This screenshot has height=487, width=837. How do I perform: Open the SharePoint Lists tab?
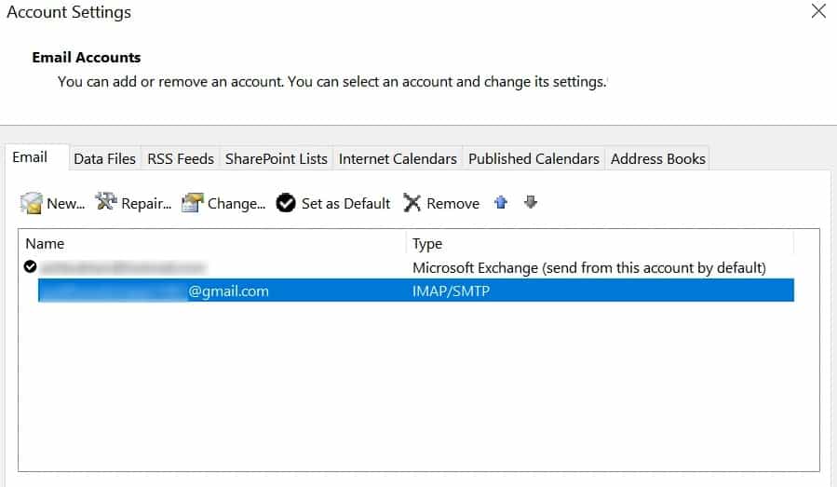tap(276, 158)
